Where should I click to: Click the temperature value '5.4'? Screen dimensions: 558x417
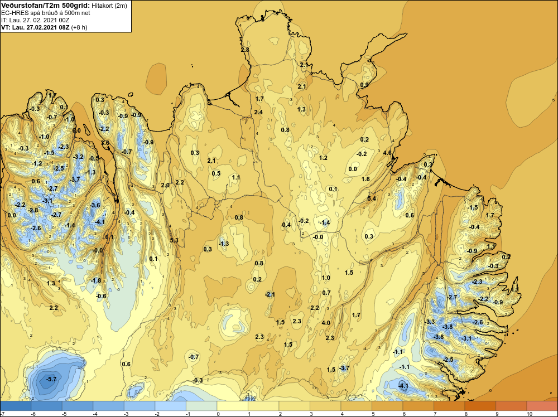[x=372, y=198]
